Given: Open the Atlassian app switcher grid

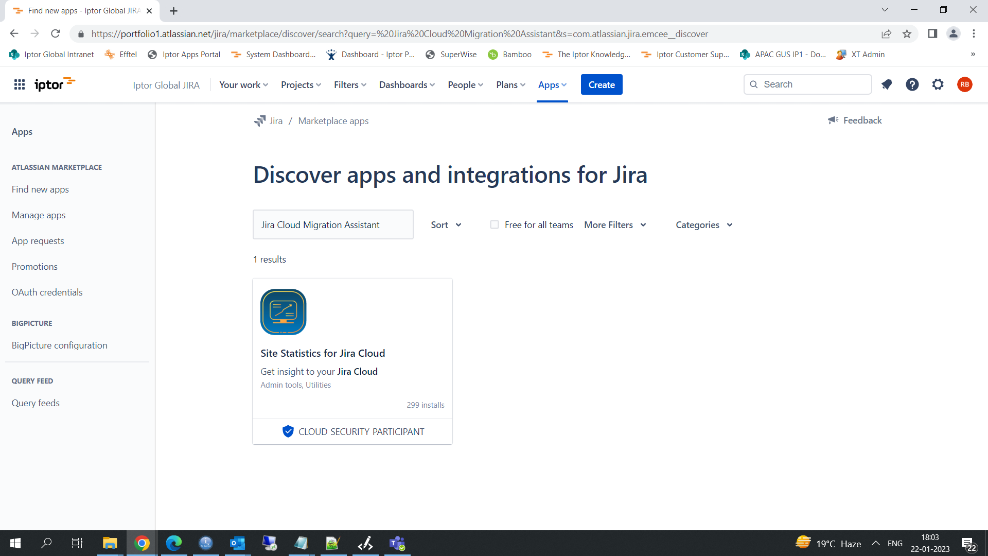Looking at the screenshot, I should click(x=19, y=84).
